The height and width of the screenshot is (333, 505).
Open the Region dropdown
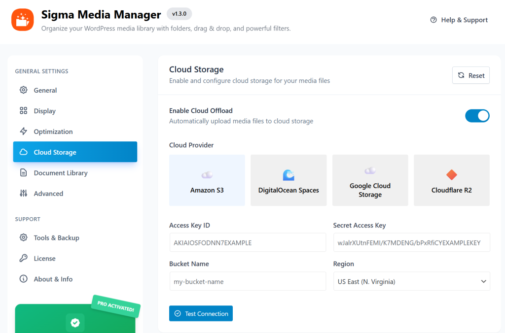pos(411,281)
